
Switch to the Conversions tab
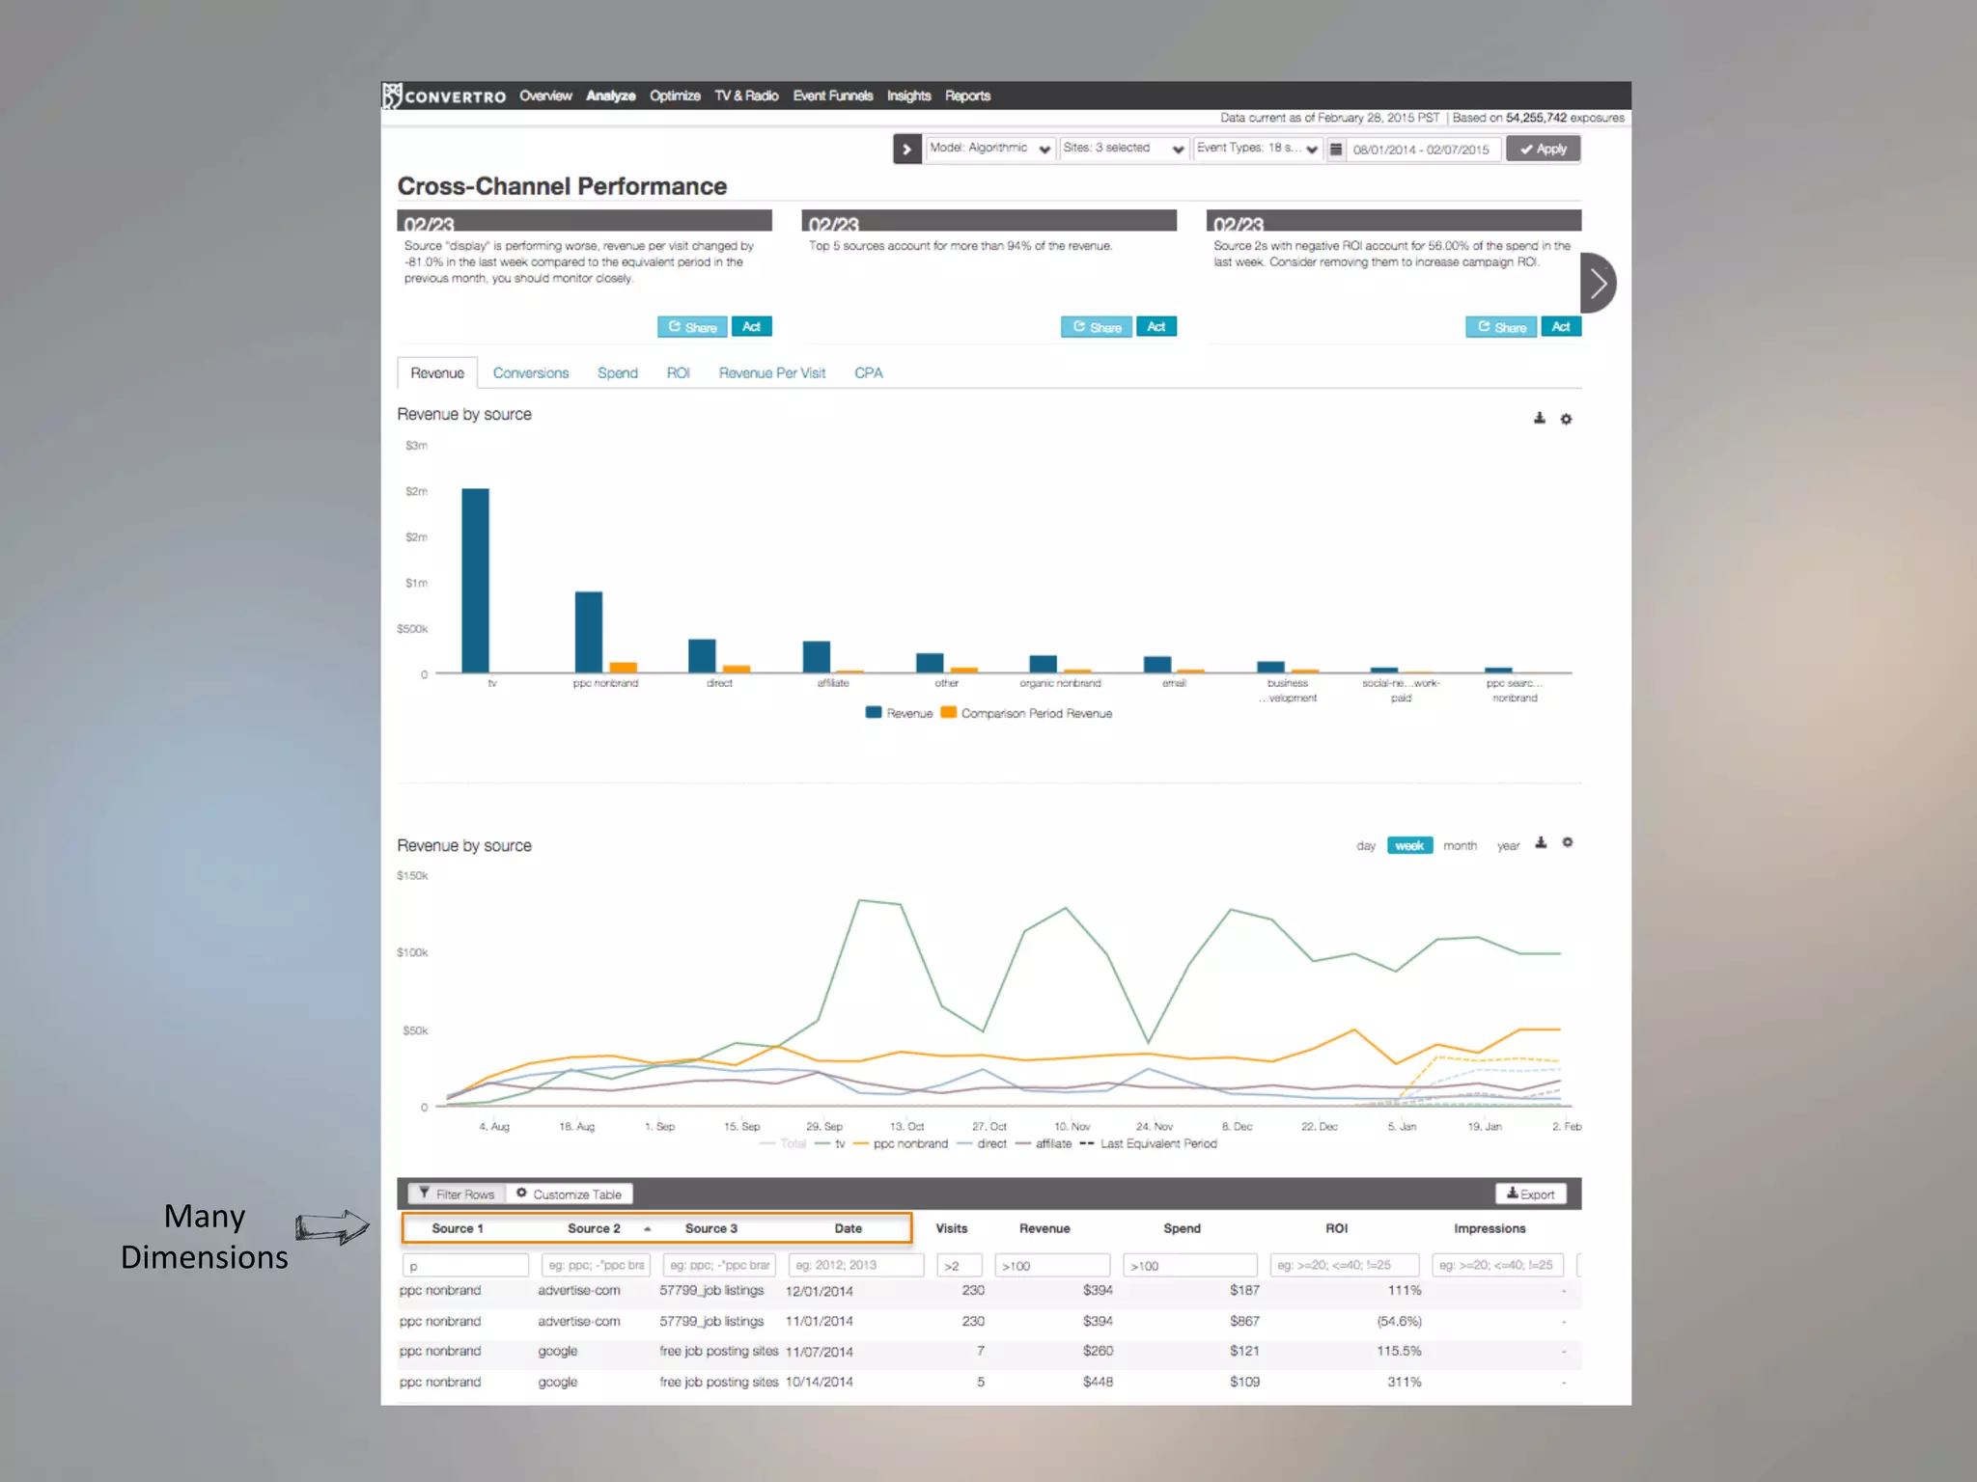(531, 373)
